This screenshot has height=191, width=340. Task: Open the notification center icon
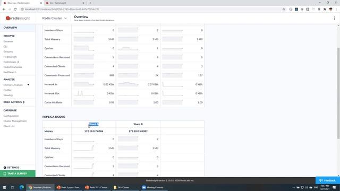[334, 187]
